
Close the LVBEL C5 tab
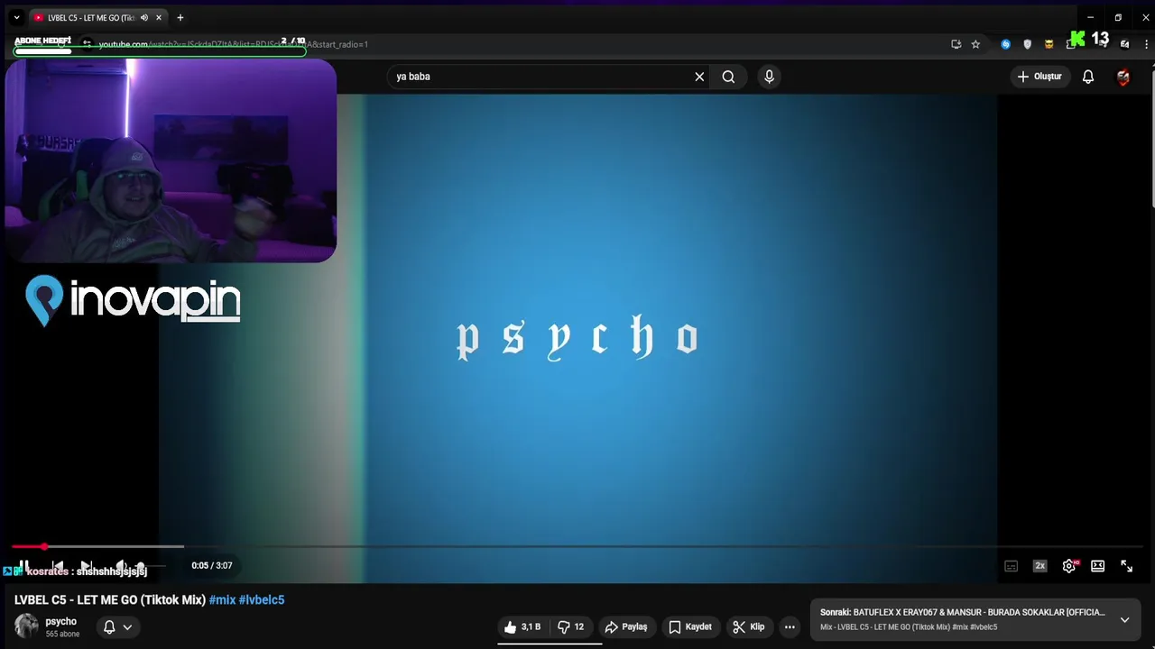(x=159, y=17)
